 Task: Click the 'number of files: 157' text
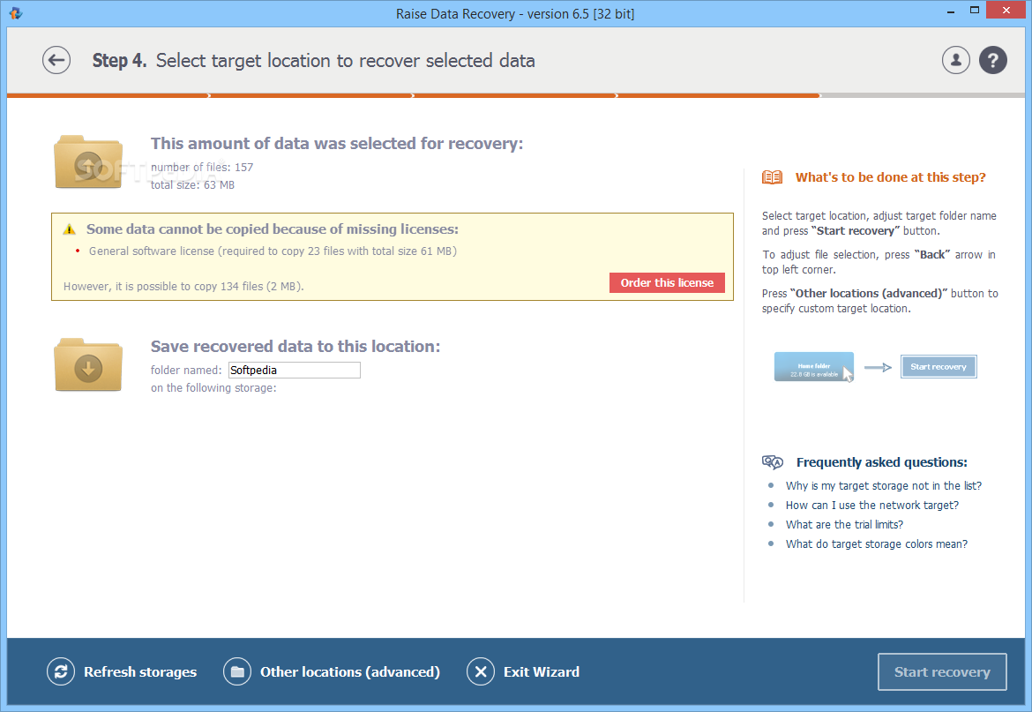(x=202, y=167)
